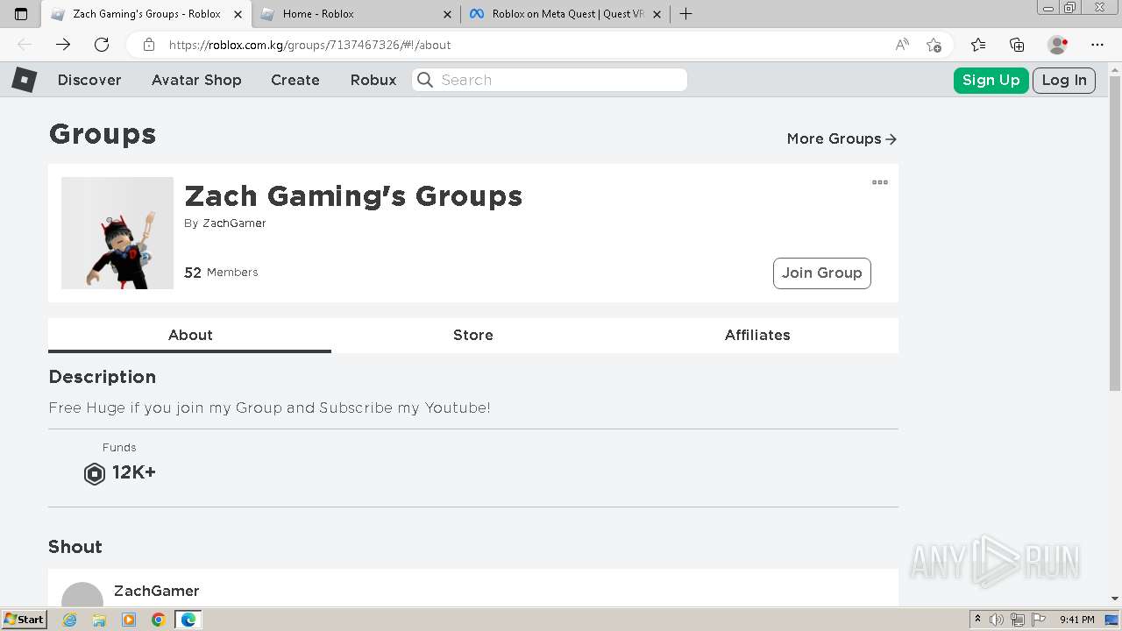Click the Edge taskbar icon
1122x631 pixels.
(x=188, y=620)
